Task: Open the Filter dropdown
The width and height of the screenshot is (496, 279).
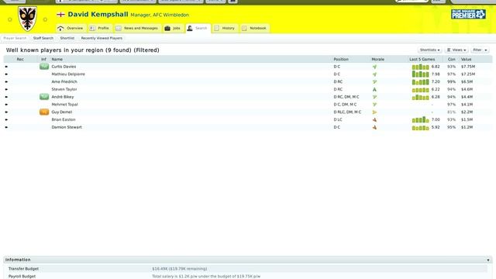Action: coord(480,50)
